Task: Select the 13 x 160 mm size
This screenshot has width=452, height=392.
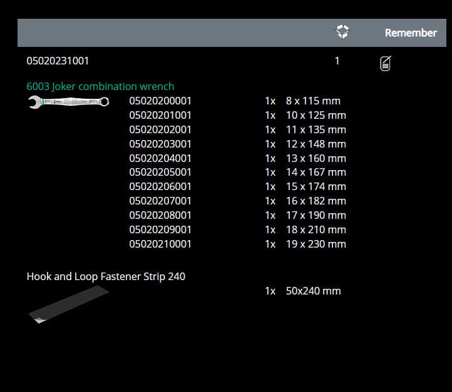Action: click(x=316, y=158)
